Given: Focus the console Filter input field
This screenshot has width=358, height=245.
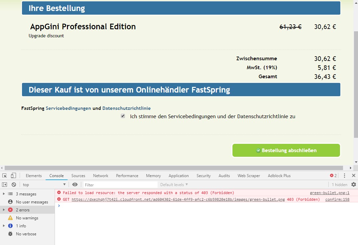Looking at the screenshot, I should tap(120, 184).
